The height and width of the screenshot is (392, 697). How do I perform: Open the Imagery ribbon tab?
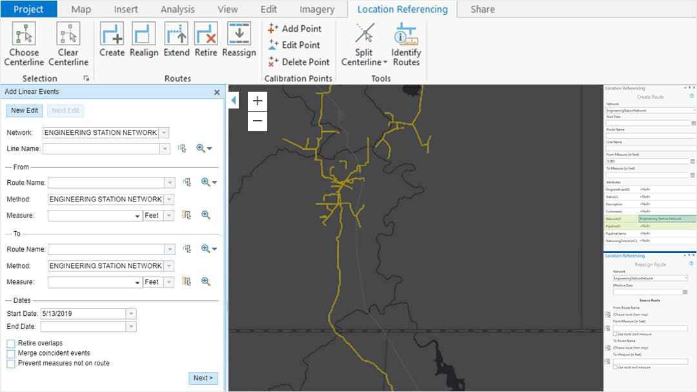317,9
